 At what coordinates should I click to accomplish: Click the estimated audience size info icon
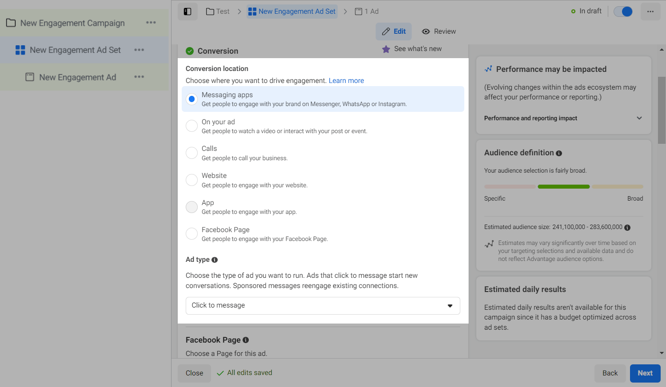627,227
